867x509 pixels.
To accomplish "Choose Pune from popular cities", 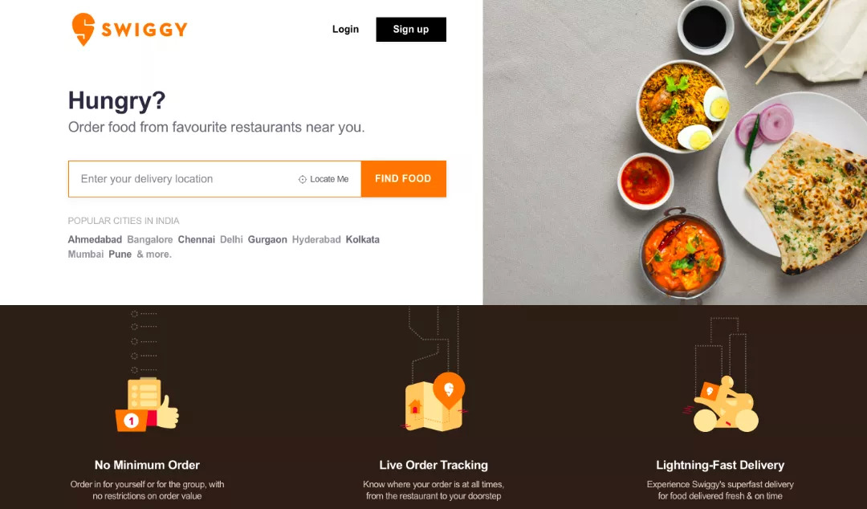I will pyautogui.click(x=120, y=254).
